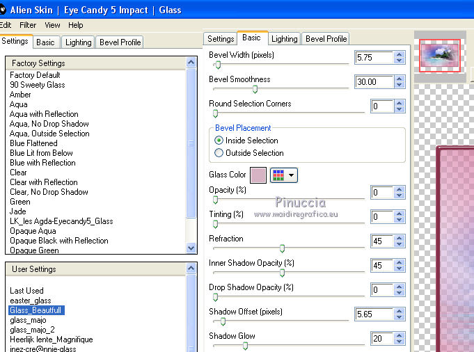
Task: Click the Shadow Offset value field
Action: [374, 314]
